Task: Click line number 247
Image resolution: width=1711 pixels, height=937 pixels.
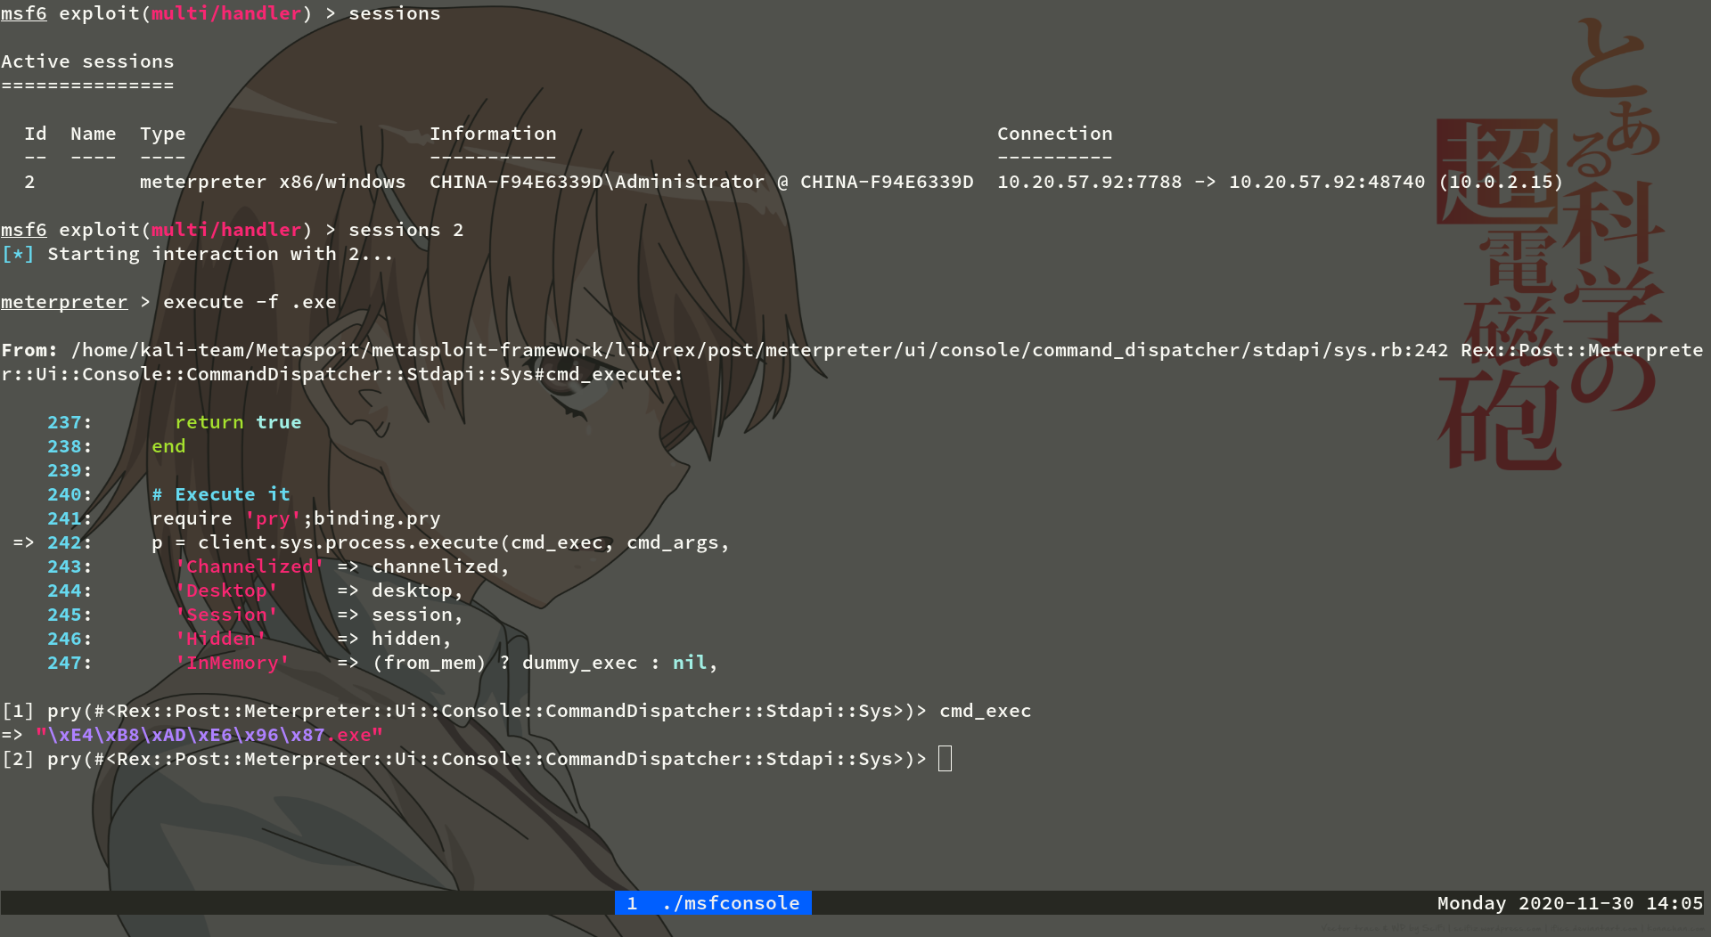Action: coord(64,663)
